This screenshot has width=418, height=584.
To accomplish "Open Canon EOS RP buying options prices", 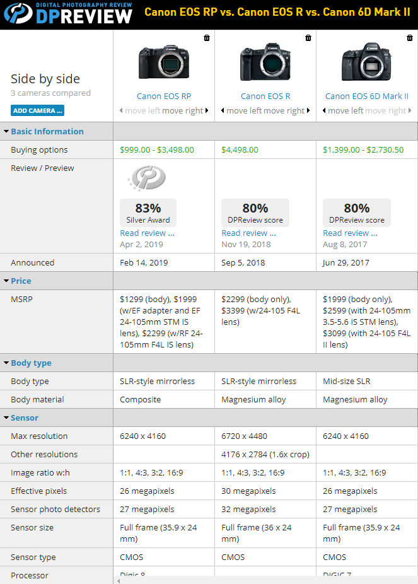I will pyautogui.click(x=157, y=150).
